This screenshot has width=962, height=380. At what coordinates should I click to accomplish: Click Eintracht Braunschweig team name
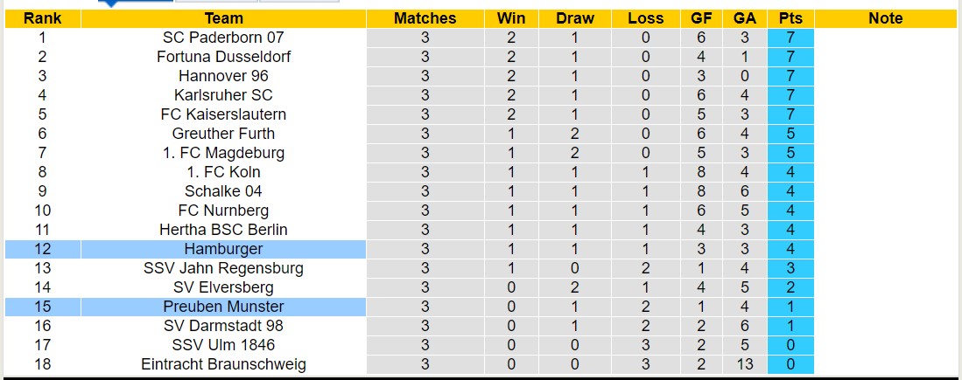[x=223, y=364]
